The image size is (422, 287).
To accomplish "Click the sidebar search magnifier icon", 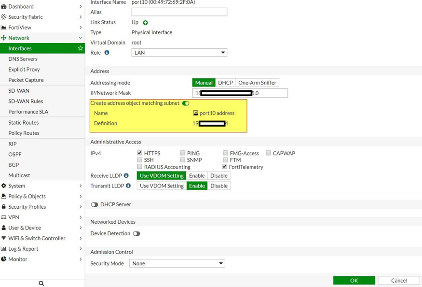I will (41, 283).
